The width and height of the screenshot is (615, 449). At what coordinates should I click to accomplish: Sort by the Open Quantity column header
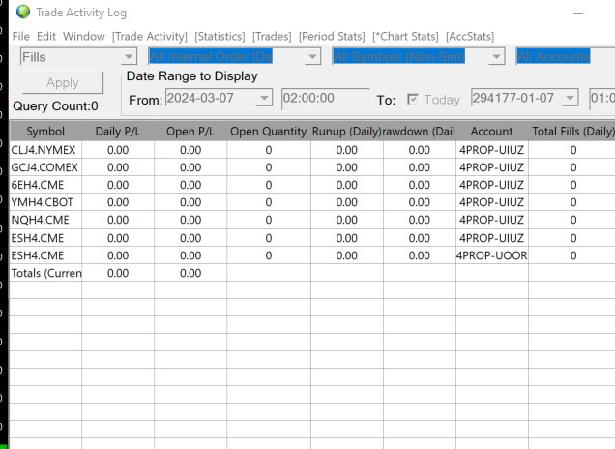pyautogui.click(x=269, y=131)
